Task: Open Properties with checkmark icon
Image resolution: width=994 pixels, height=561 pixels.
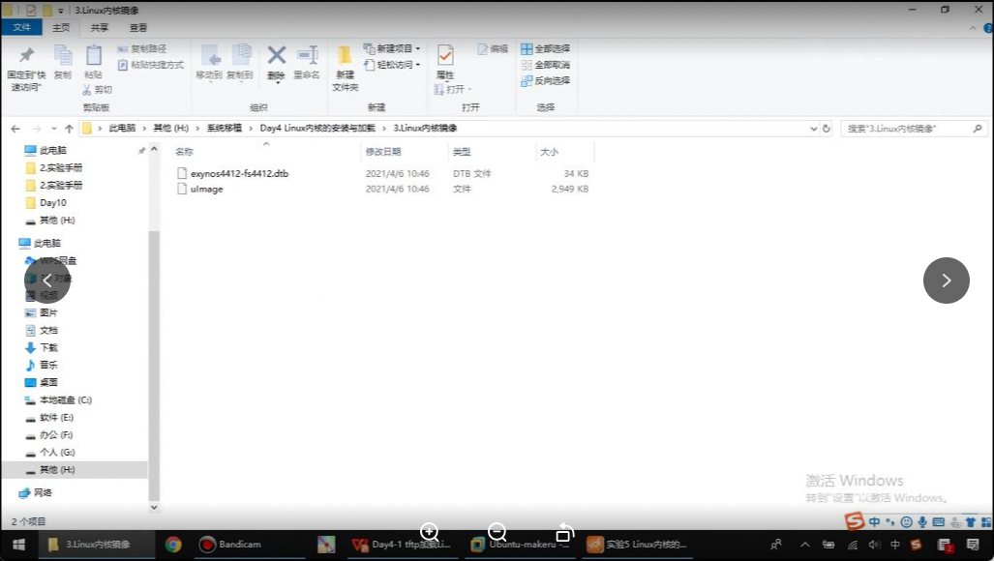Action: 445,62
